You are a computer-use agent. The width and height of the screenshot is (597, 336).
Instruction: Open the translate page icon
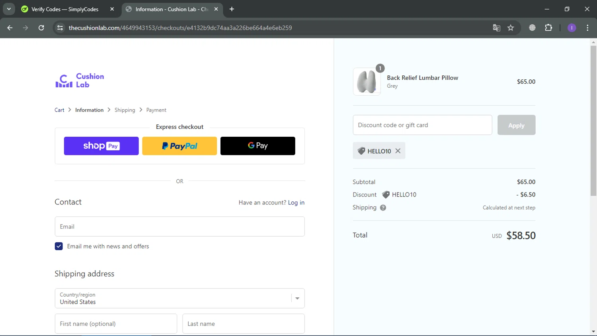[x=496, y=28]
